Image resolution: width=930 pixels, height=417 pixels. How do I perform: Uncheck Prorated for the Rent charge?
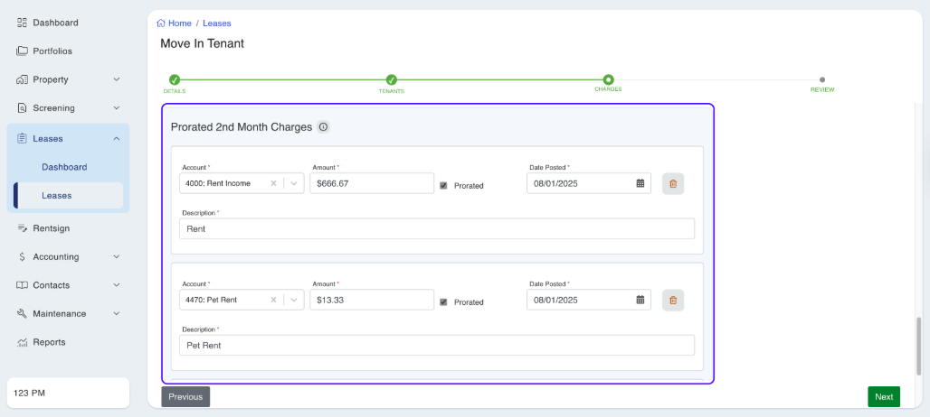pyautogui.click(x=443, y=185)
